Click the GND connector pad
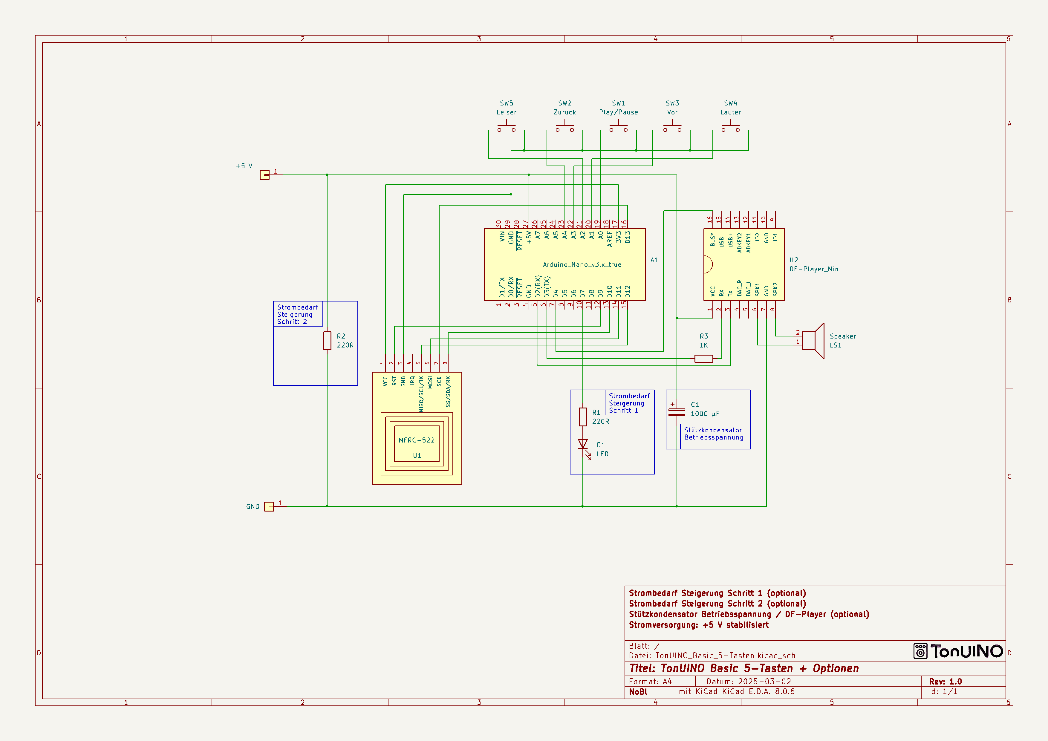Image resolution: width=1048 pixels, height=741 pixels. click(x=269, y=506)
